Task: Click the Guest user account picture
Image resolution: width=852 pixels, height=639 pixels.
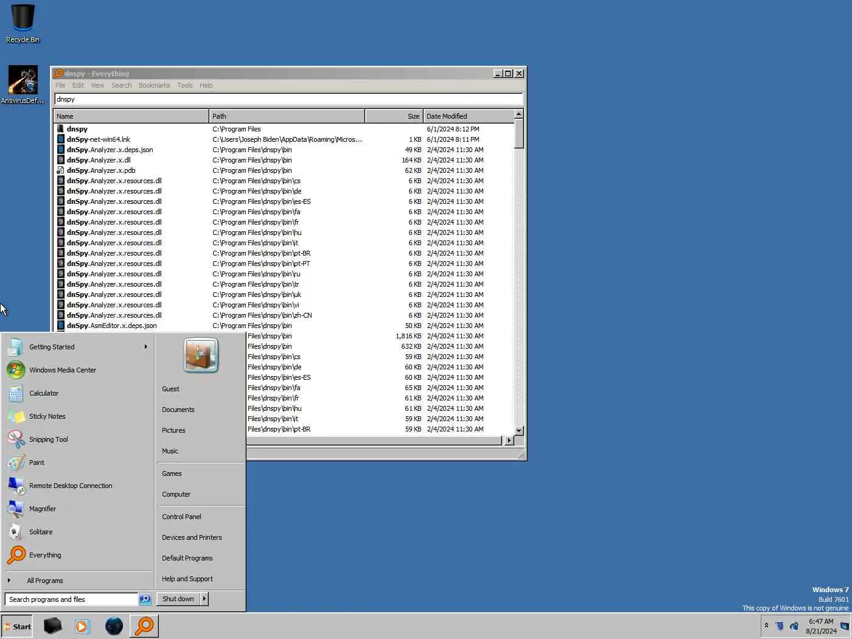Action: (x=201, y=355)
